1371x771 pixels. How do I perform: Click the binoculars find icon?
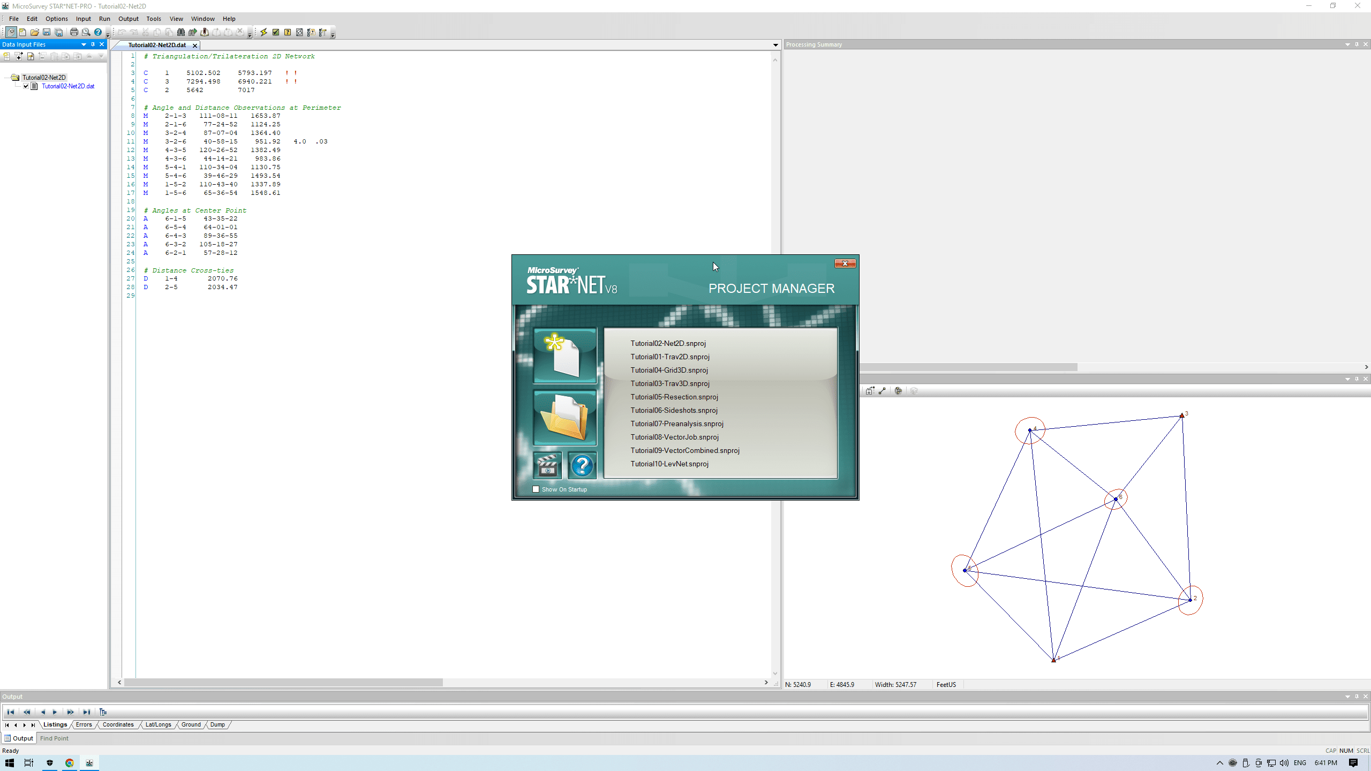(x=181, y=32)
